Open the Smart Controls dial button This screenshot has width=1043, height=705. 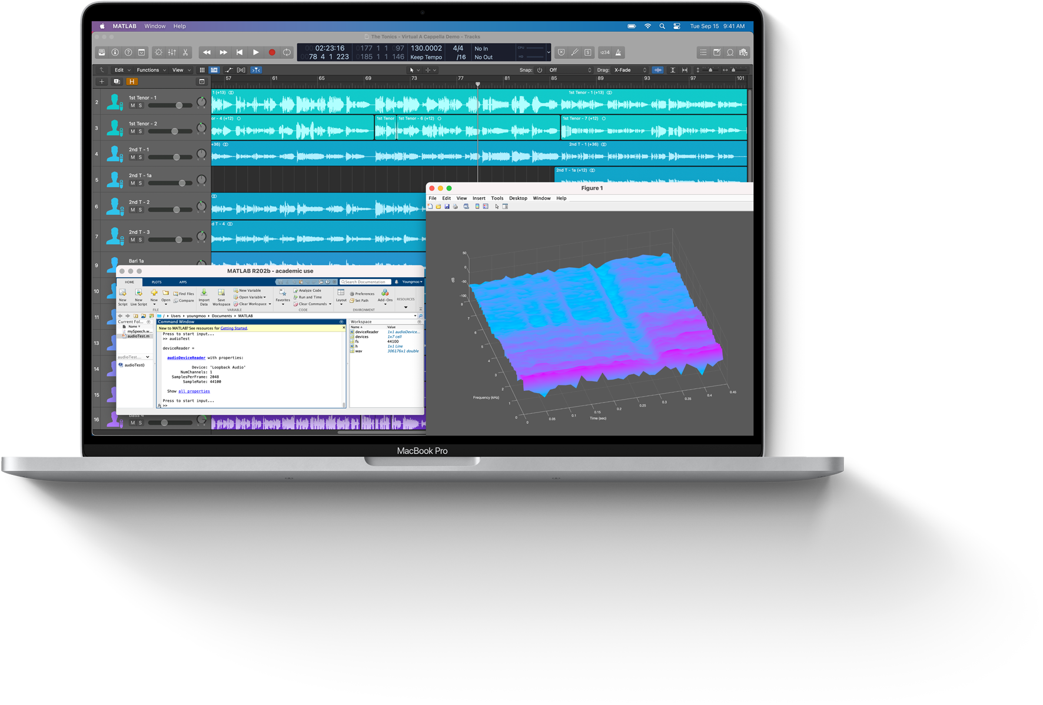158,52
